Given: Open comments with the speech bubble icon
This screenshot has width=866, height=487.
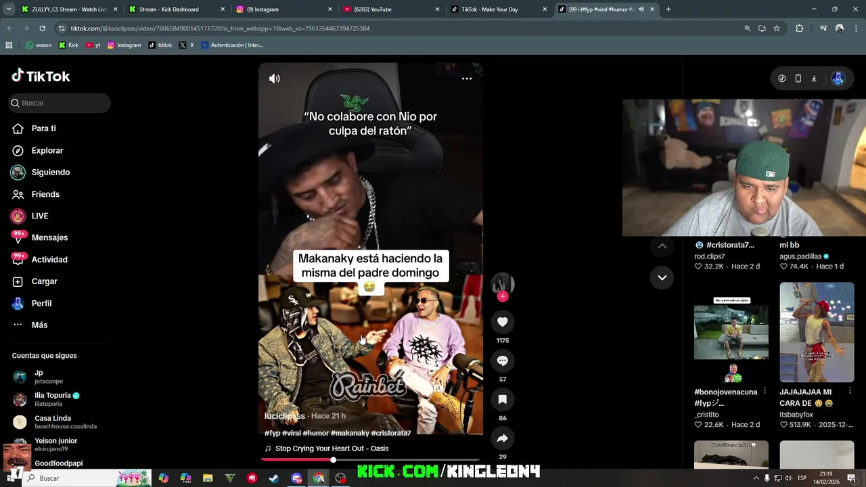Looking at the screenshot, I should (502, 361).
